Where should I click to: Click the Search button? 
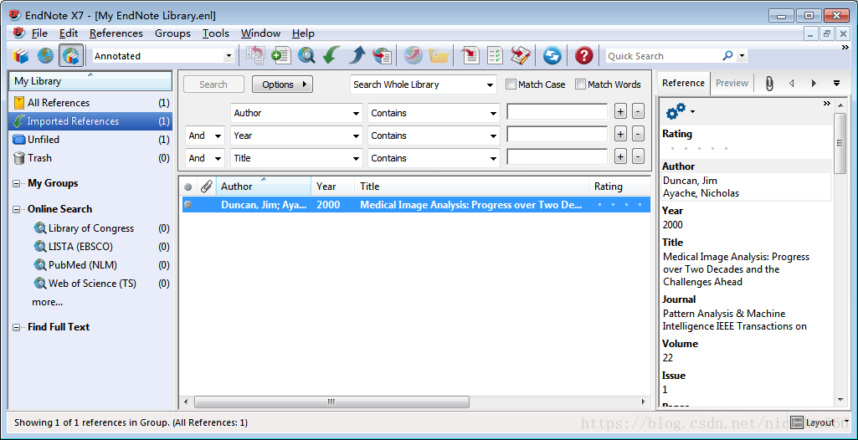click(x=213, y=84)
